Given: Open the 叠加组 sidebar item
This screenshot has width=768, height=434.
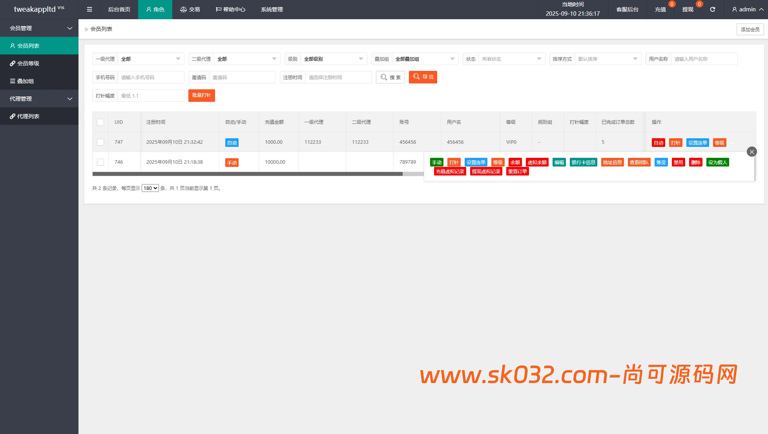Looking at the screenshot, I should [x=25, y=81].
